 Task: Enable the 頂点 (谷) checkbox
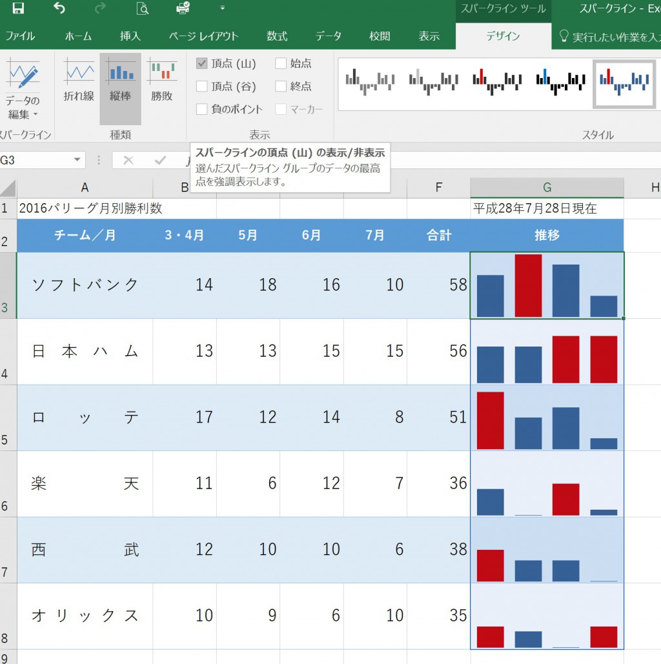tap(202, 86)
